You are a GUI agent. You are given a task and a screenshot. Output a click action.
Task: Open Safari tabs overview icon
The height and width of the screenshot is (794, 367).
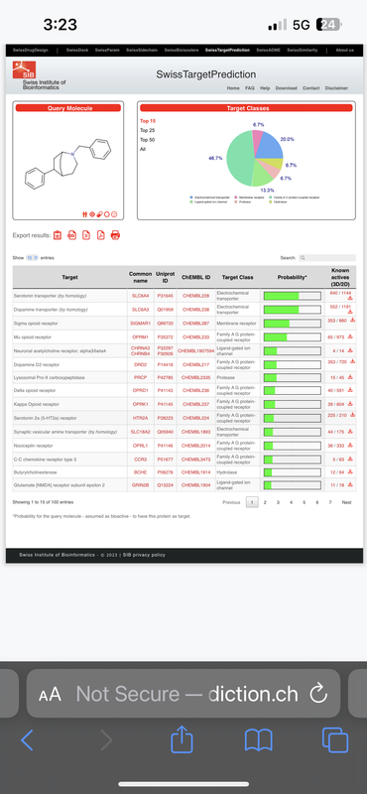tap(335, 740)
